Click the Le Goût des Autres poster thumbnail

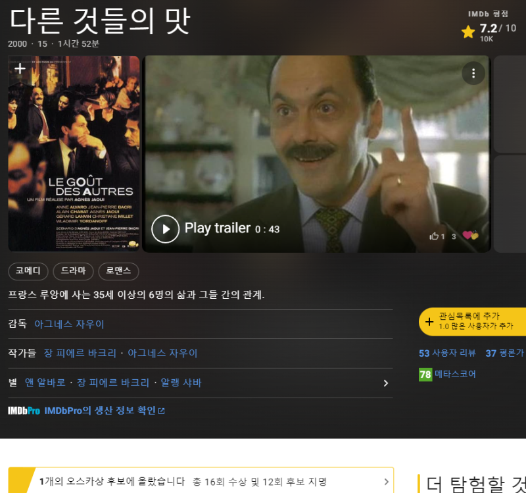pos(74,158)
